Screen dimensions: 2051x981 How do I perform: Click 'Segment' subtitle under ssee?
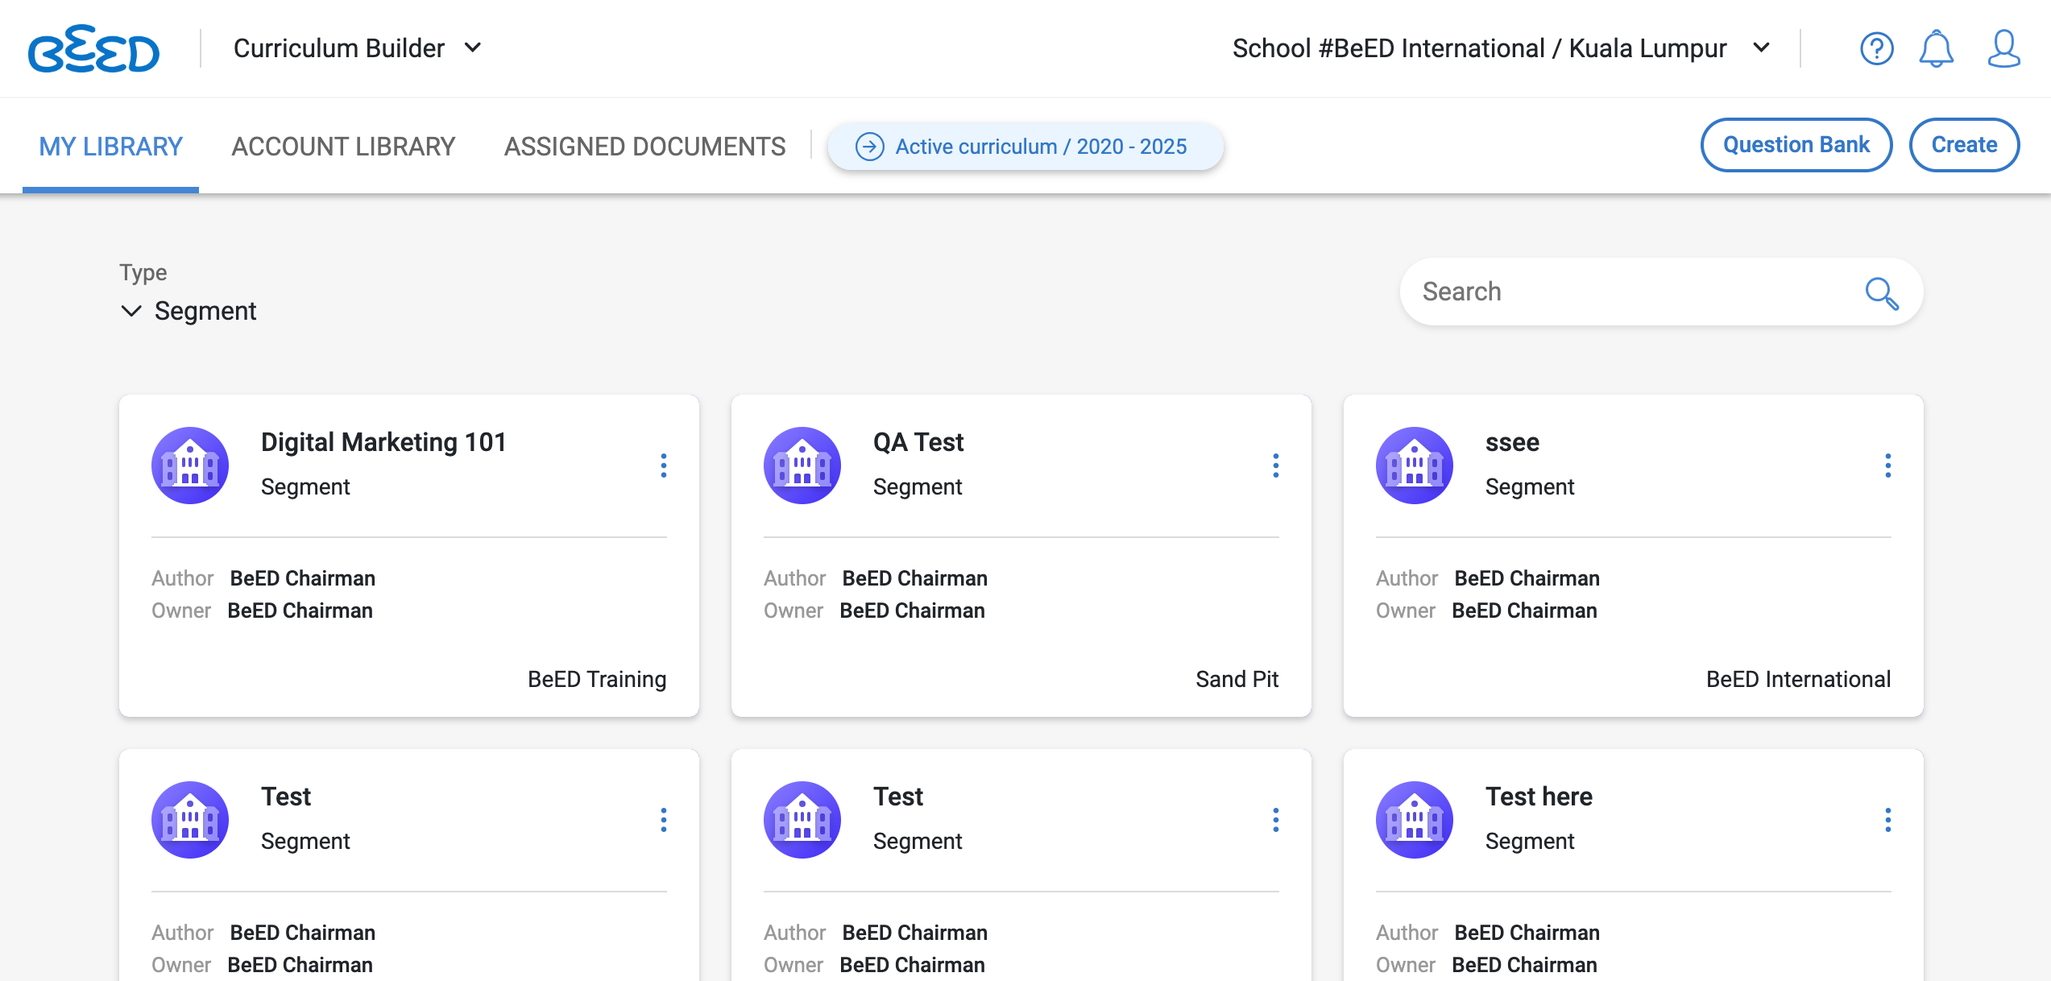1530,486
